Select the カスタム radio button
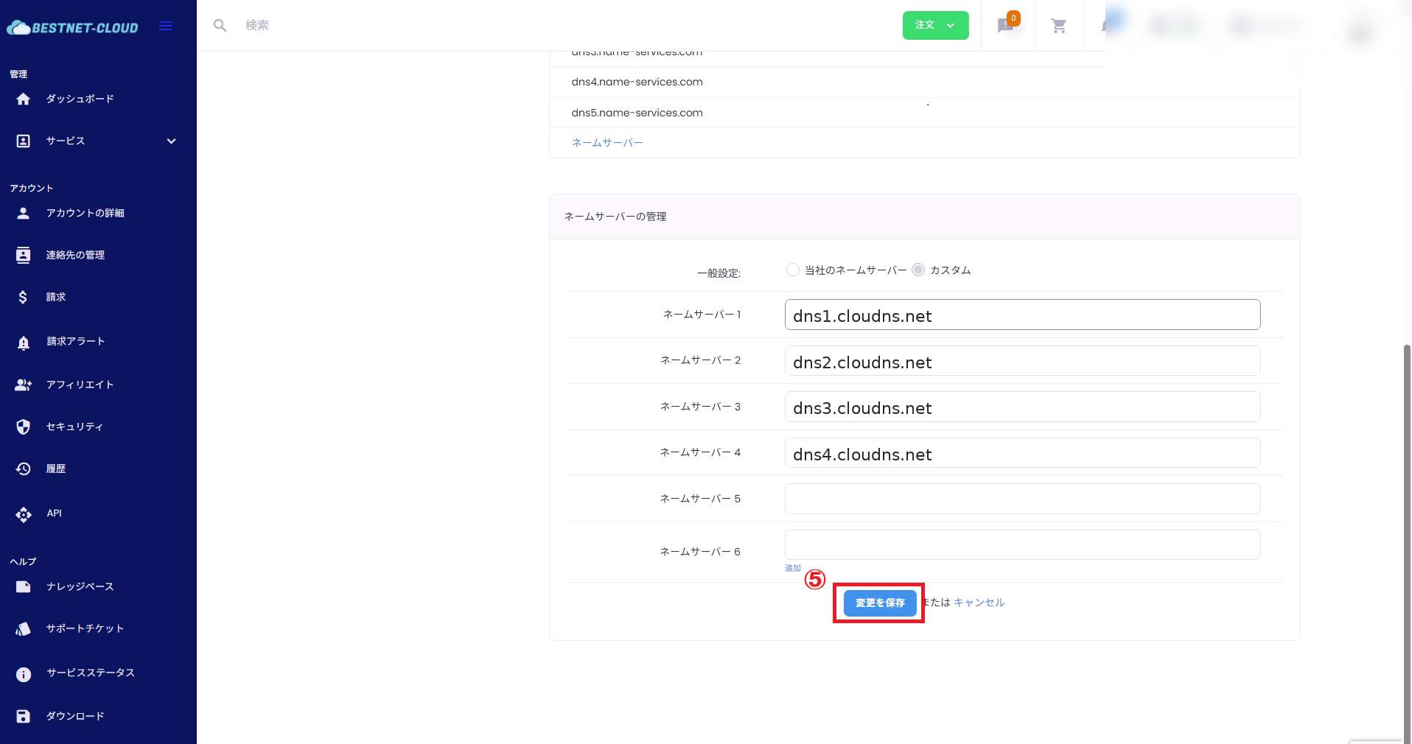The image size is (1412, 744). 918,270
